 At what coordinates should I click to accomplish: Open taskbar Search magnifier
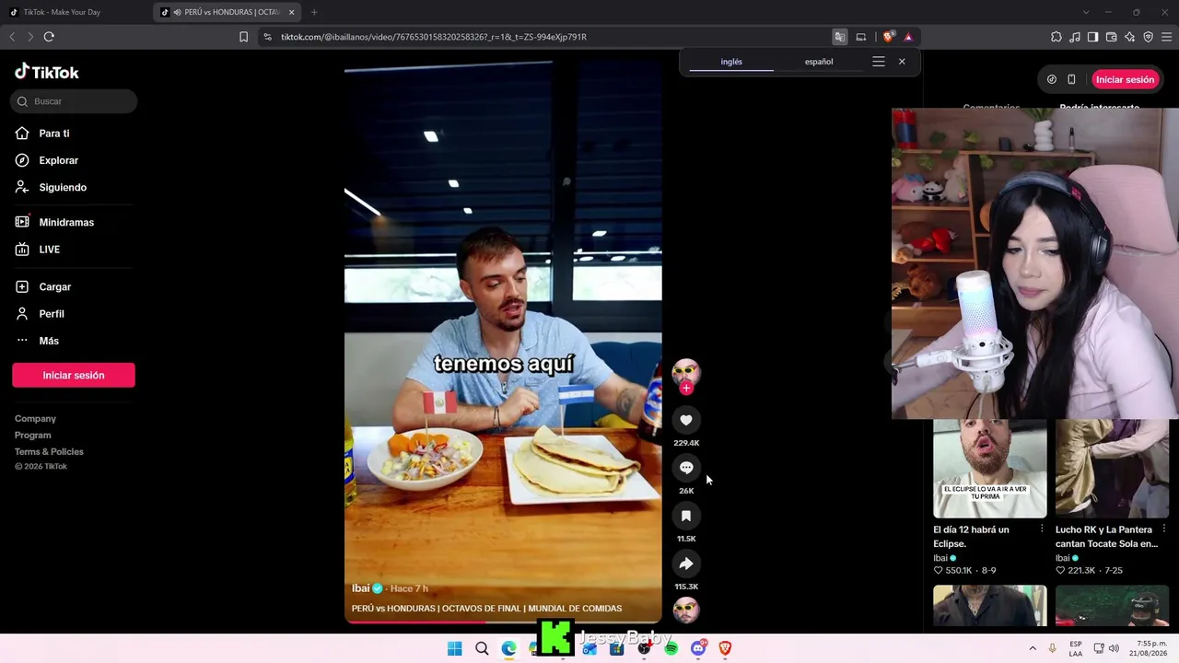click(x=482, y=648)
